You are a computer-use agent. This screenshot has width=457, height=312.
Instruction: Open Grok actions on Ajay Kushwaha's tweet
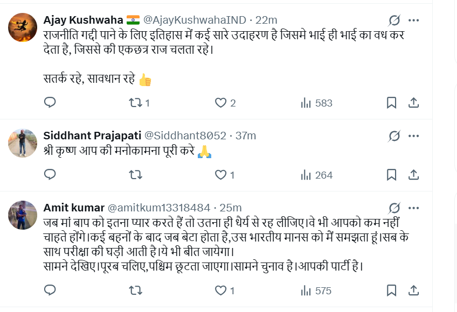pos(394,20)
